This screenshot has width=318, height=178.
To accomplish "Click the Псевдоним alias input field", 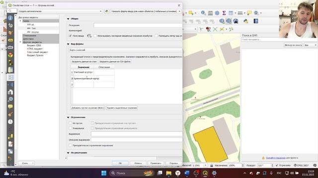I will pyautogui.click(x=138, y=25).
